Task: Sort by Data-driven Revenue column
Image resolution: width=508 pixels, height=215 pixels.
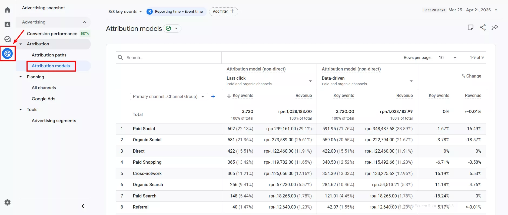Action: click(x=404, y=96)
